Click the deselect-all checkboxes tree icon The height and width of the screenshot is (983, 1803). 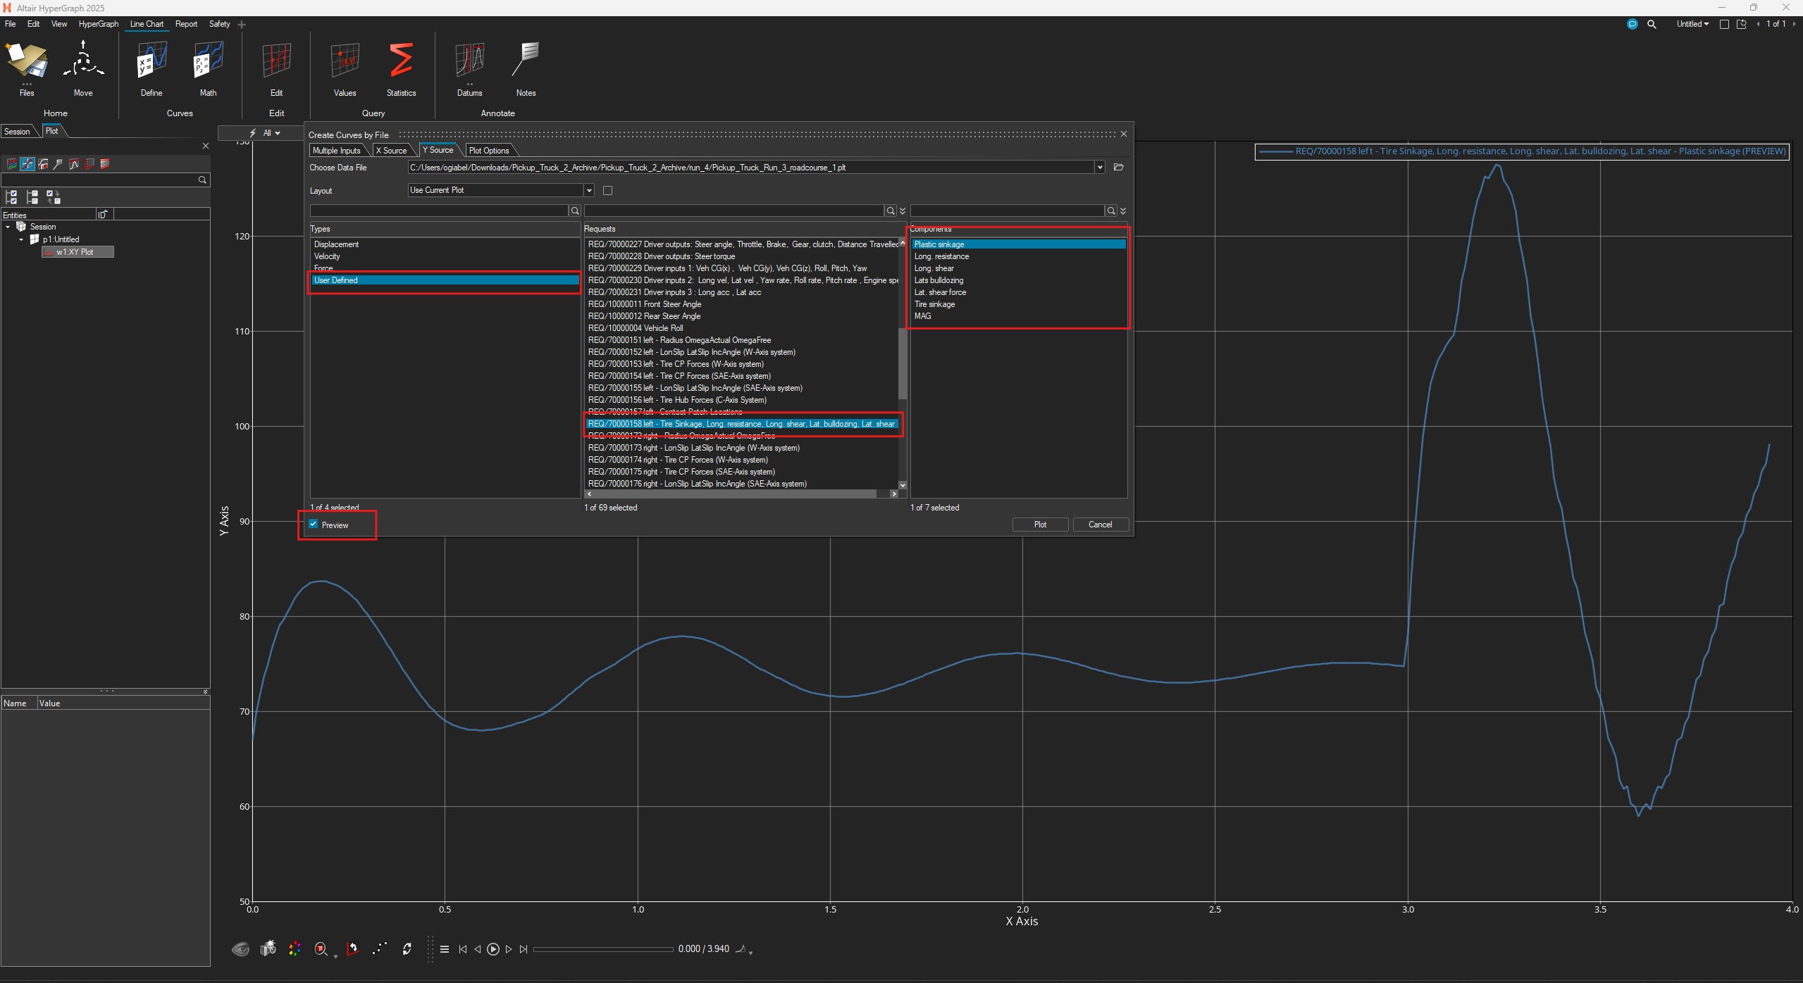[32, 197]
